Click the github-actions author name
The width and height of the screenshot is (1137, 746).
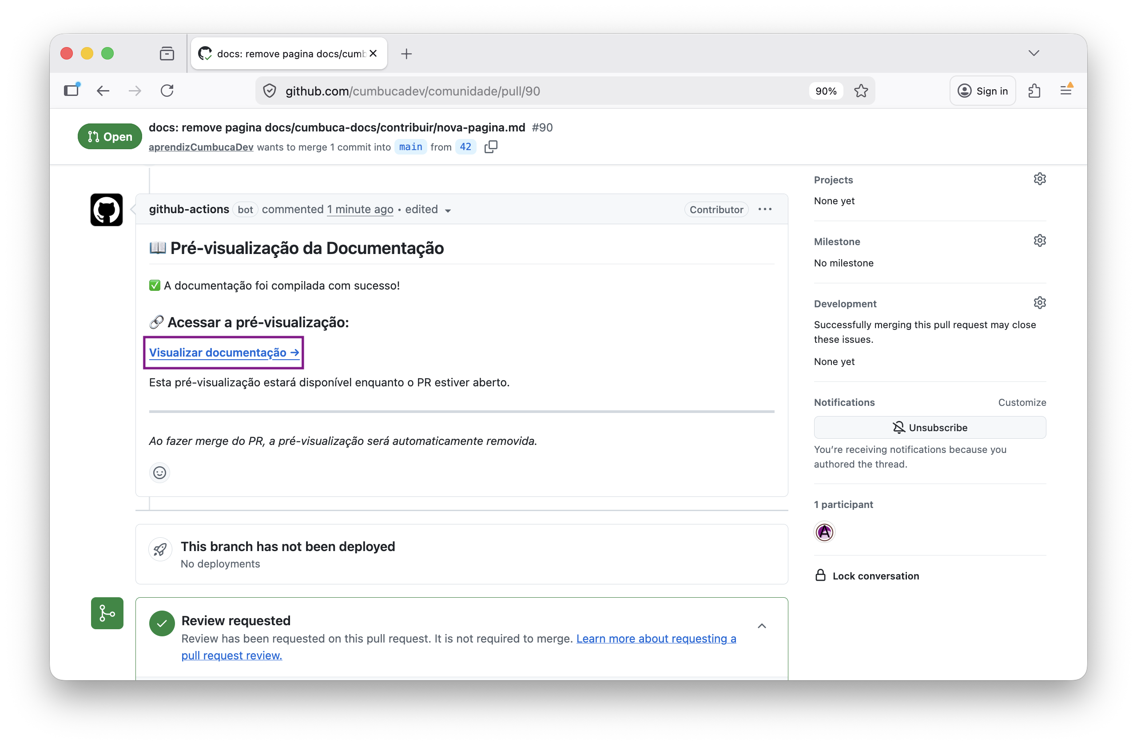[x=189, y=209]
